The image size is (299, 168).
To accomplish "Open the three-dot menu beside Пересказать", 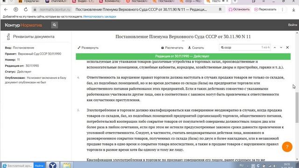I will (x=282, y=9).
